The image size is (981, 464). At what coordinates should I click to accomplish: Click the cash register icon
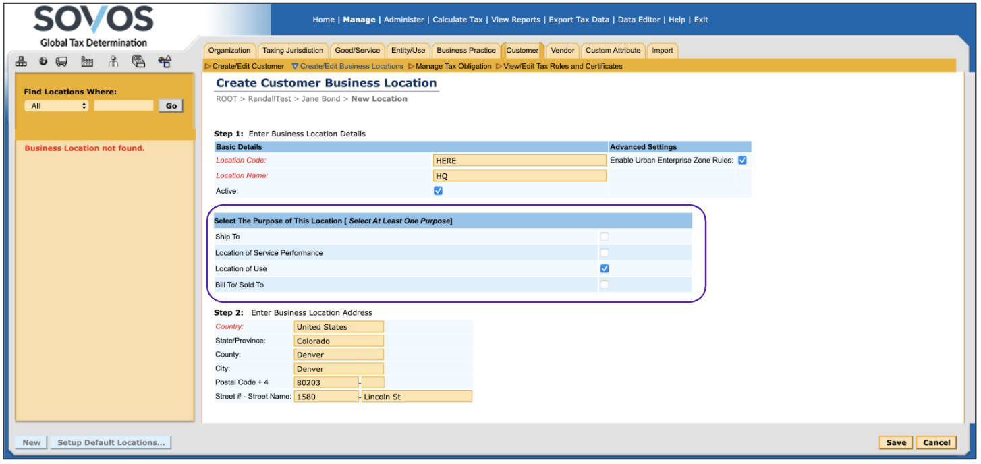pos(139,62)
